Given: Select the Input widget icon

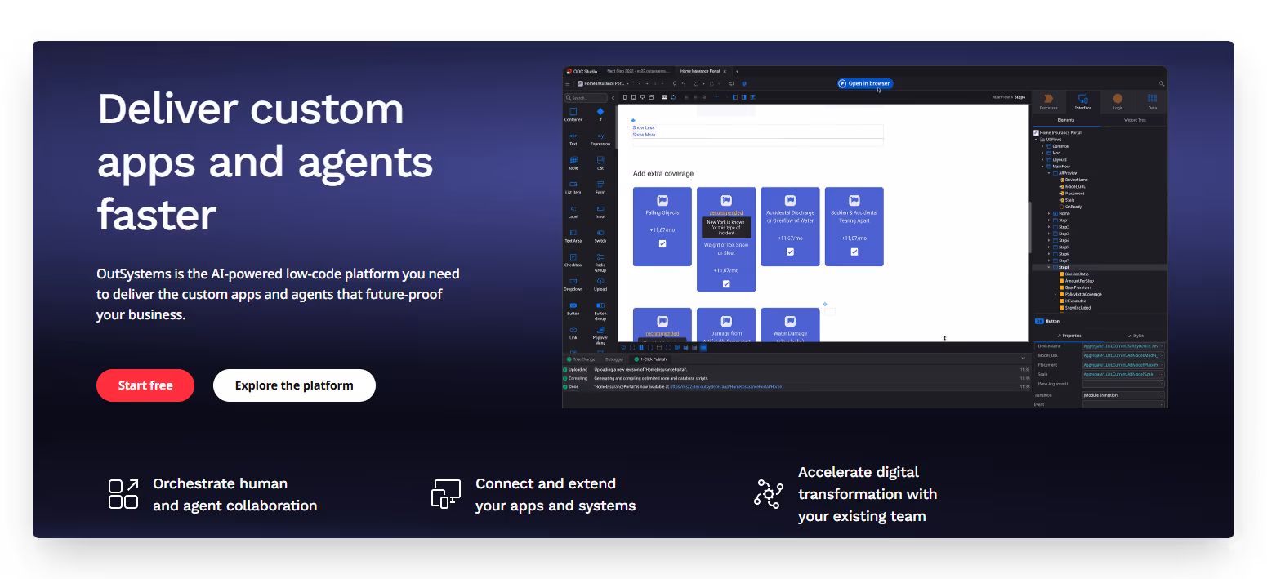Looking at the screenshot, I should 600,208.
